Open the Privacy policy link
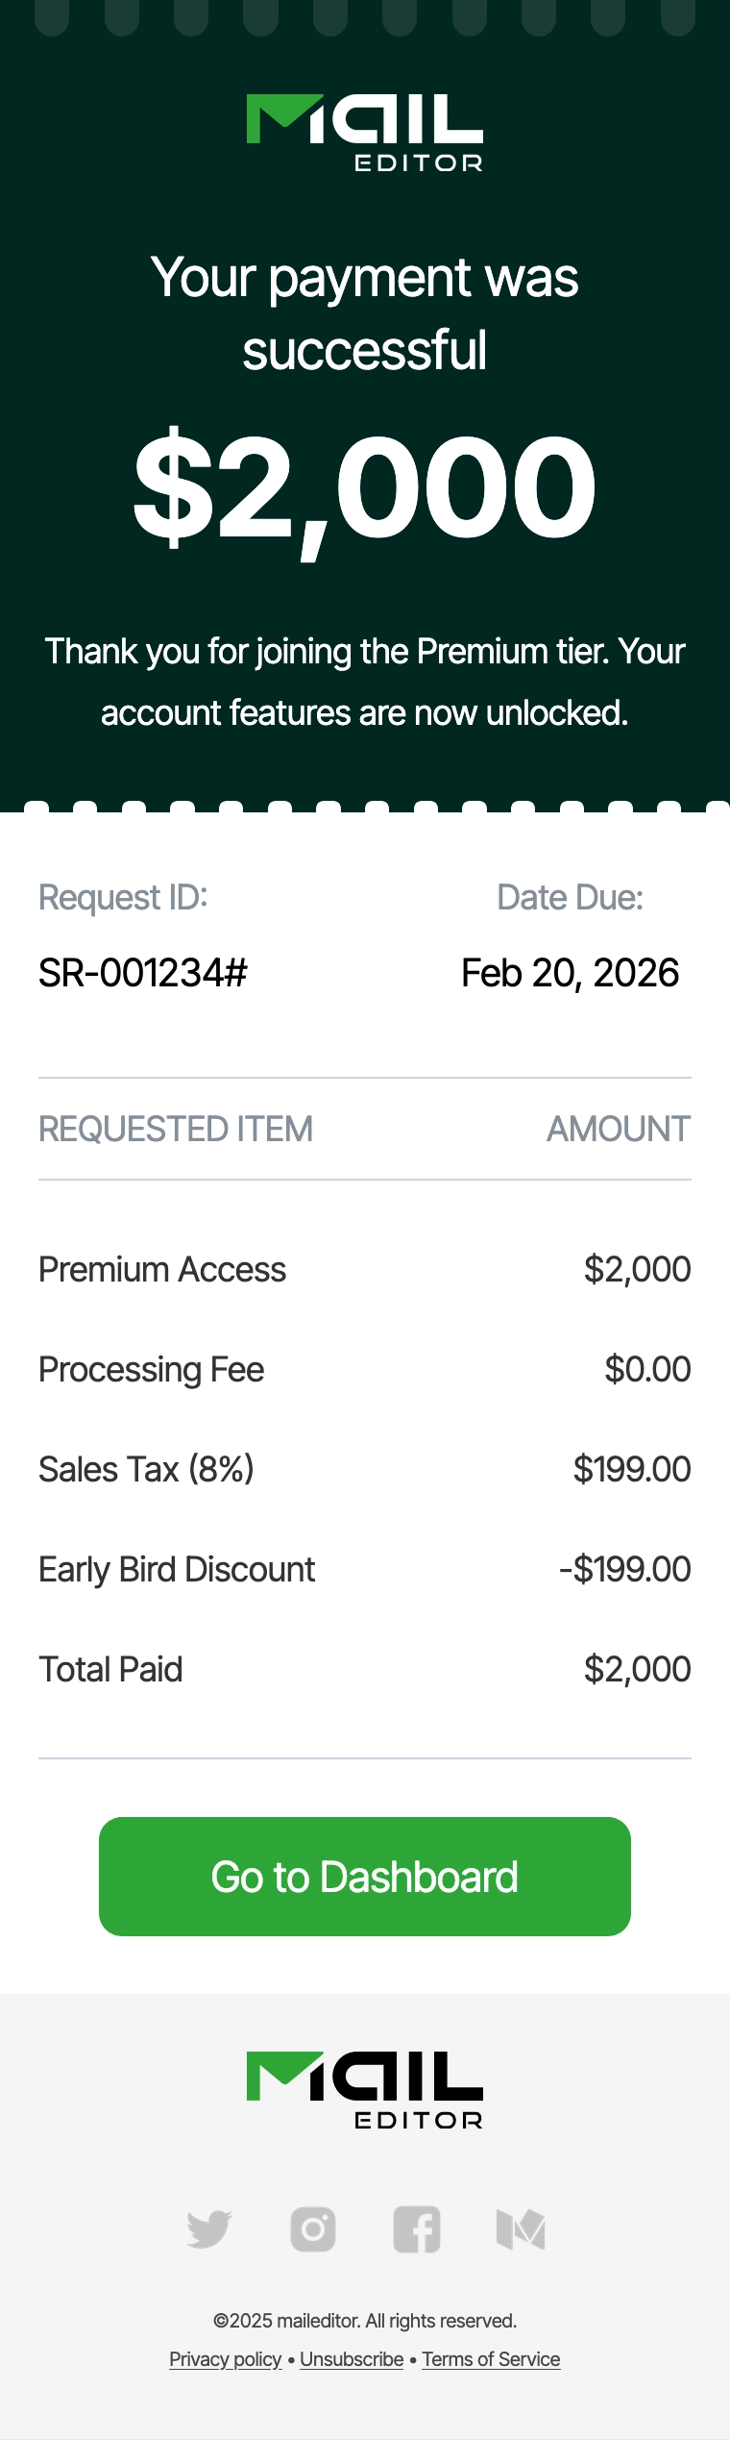This screenshot has width=730, height=2440. pyautogui.click(x=226, y=2359)
